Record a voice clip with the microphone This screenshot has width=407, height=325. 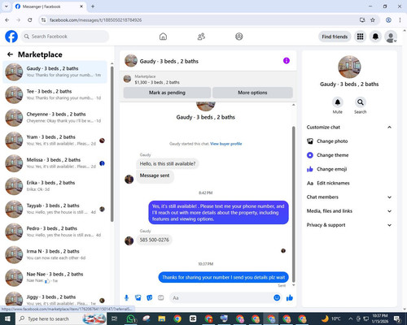126,298
